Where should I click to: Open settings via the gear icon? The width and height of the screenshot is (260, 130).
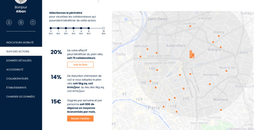click(x=21, y=23)
